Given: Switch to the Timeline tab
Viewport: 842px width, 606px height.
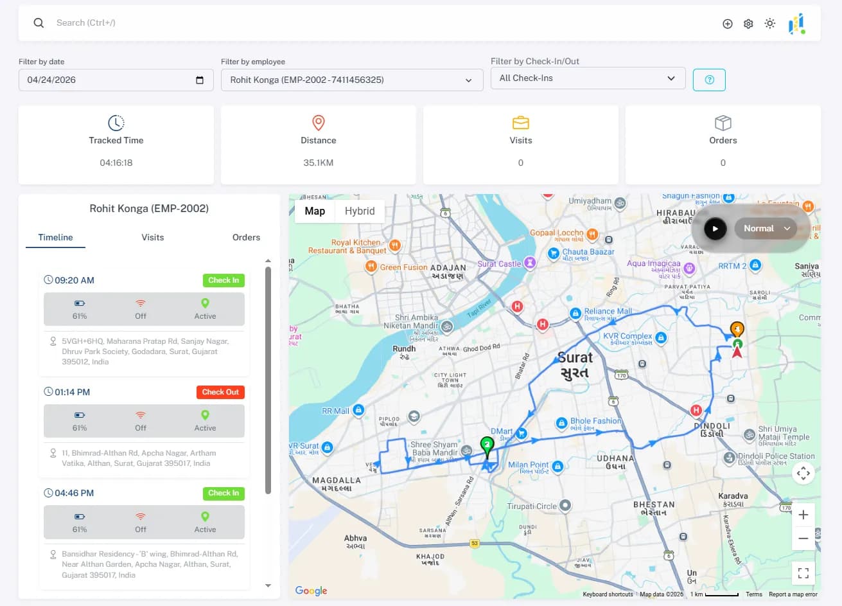Looking at the screenshot, I should pyautogui.click(x=55, y=238).
